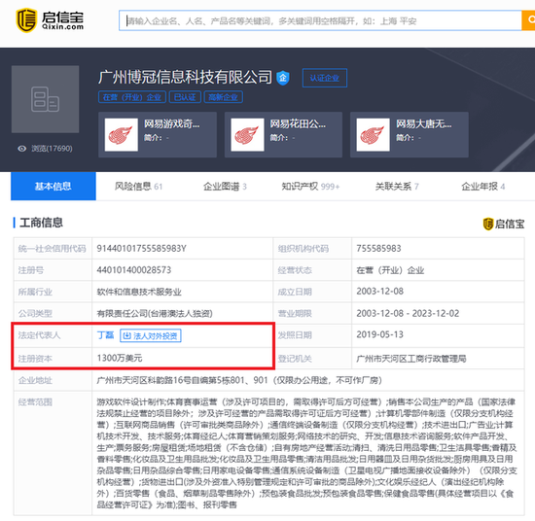
Task: Click the orange search button
Action: [528, 20]
